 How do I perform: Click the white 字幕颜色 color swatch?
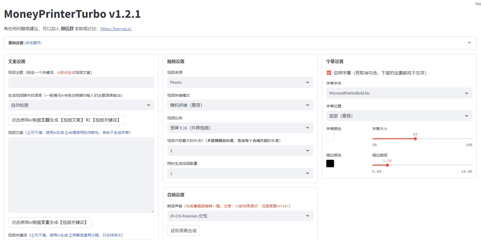coord(330,137)
